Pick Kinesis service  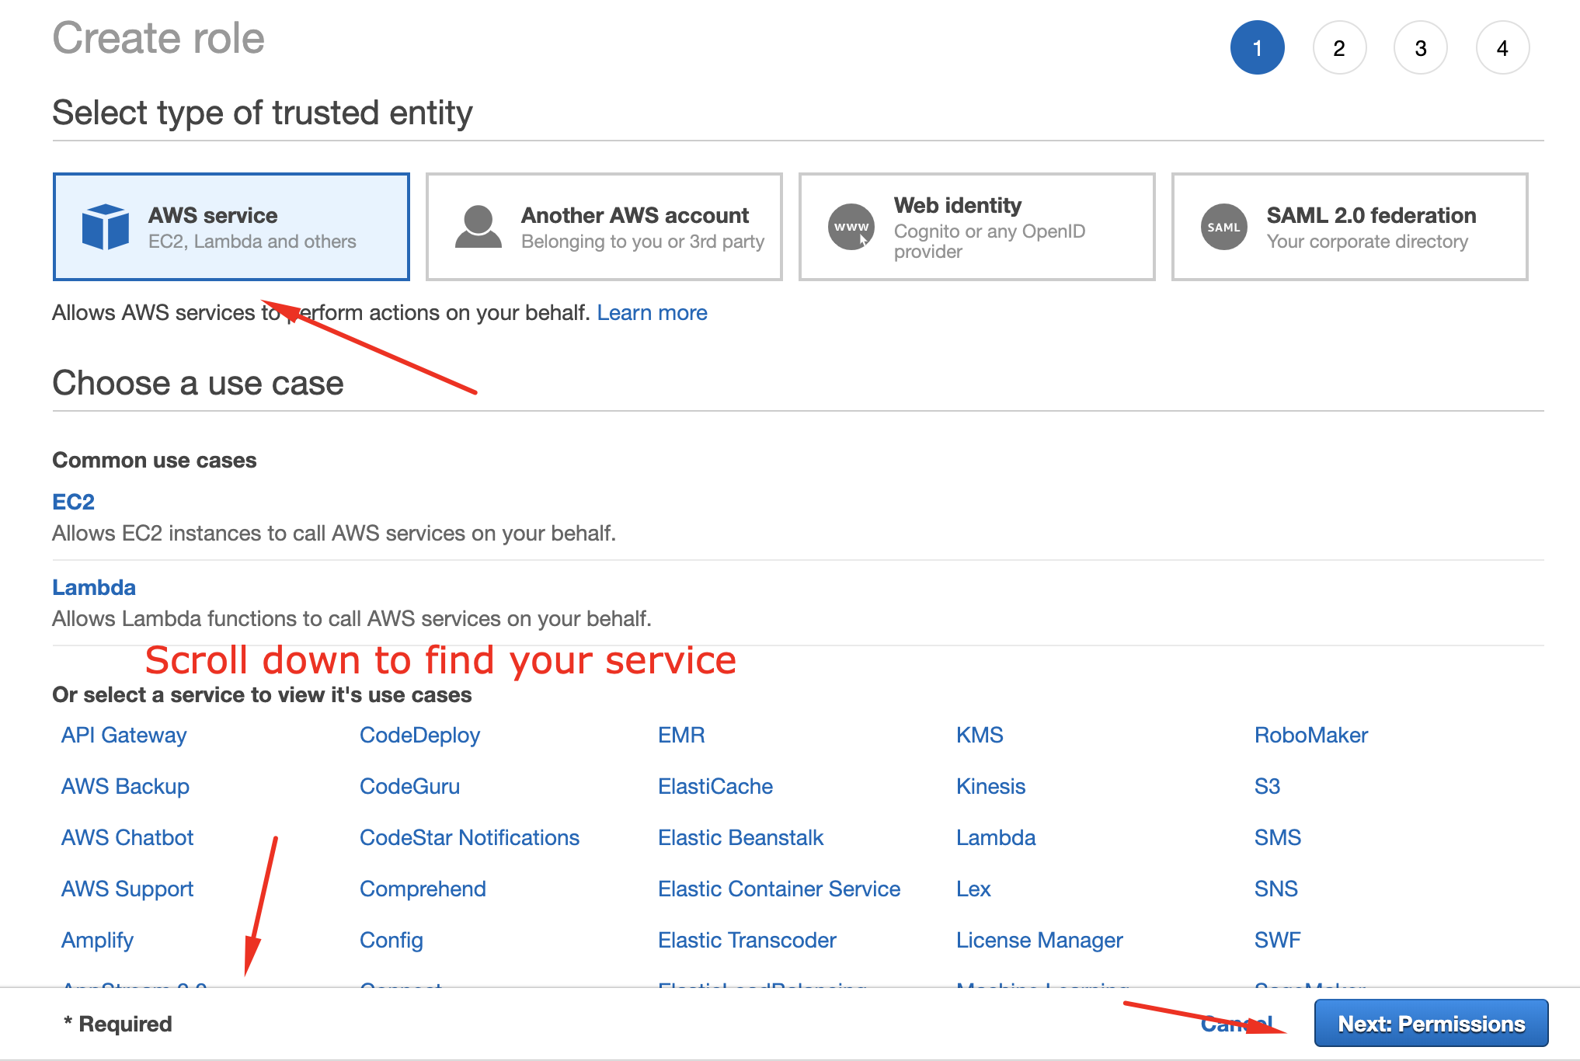point(991,786)
